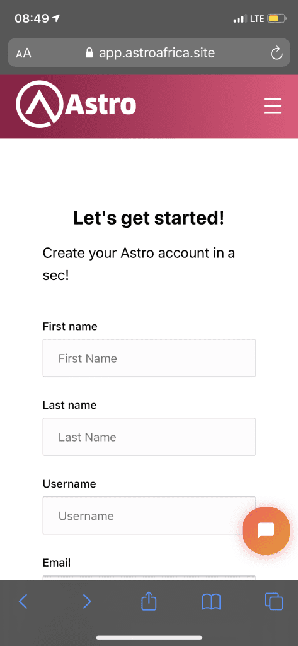Tap the "Let's get started!" heading
298x646 pixels.
pos(149,218)
